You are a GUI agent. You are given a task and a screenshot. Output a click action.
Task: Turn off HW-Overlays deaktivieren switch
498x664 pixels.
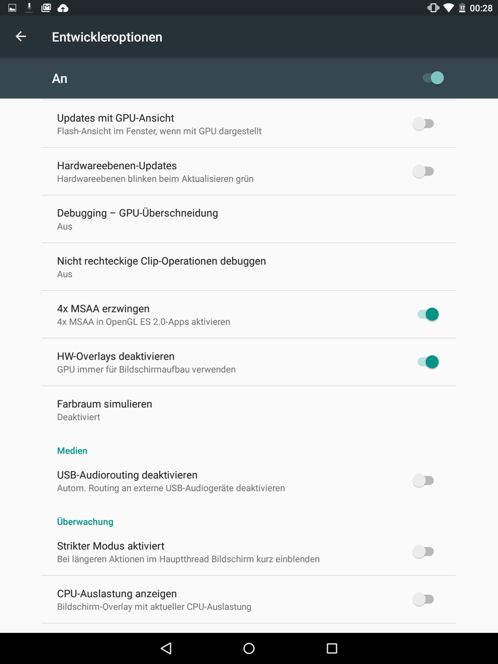click(x=428, y=362)
